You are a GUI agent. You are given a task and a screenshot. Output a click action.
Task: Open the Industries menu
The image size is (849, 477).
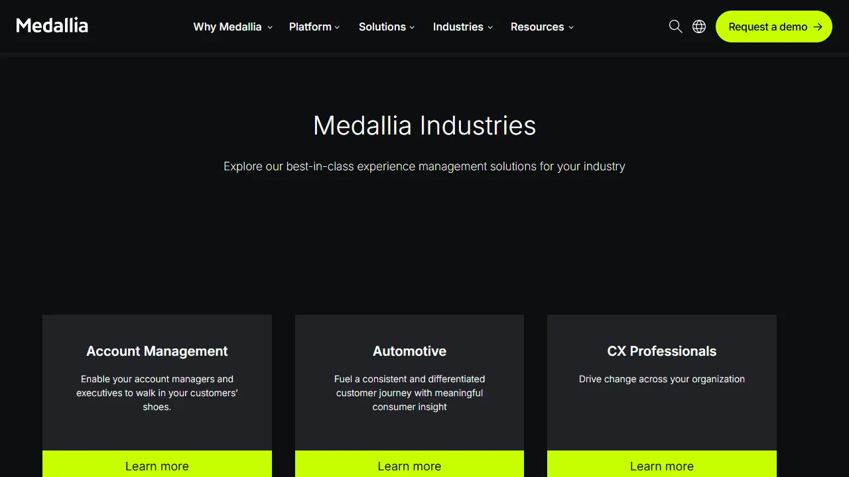[x=458, y=26]
